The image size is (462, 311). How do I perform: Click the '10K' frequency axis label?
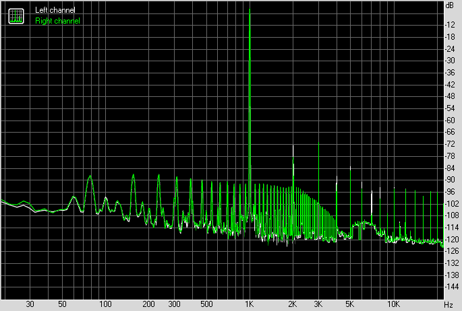[x=393, y=304]
